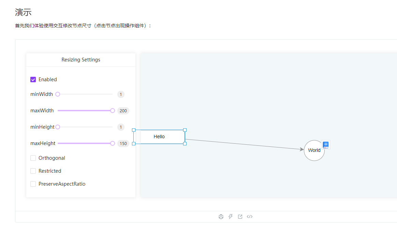Enable the Orthogonal option

click(x=33, y=158)
